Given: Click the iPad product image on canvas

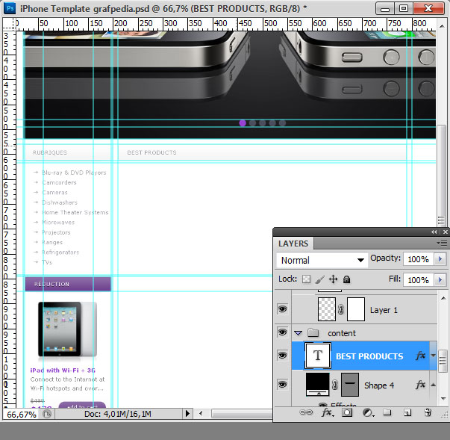Looking at the screenshot, I should coord(67,329).
